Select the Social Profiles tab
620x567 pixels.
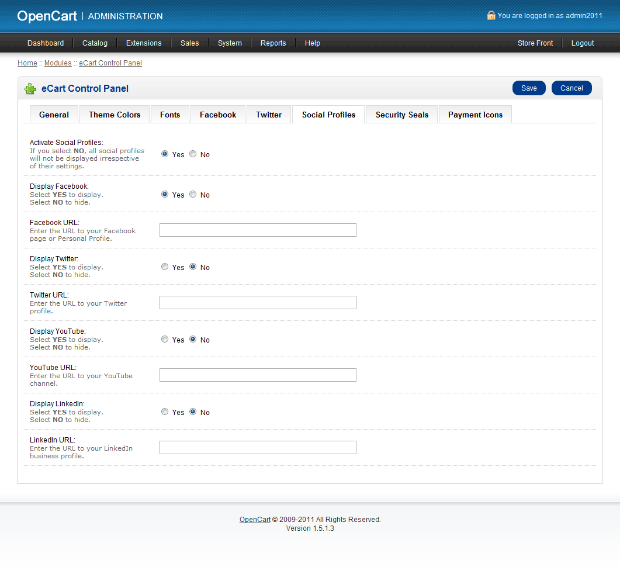coord(328,115)
